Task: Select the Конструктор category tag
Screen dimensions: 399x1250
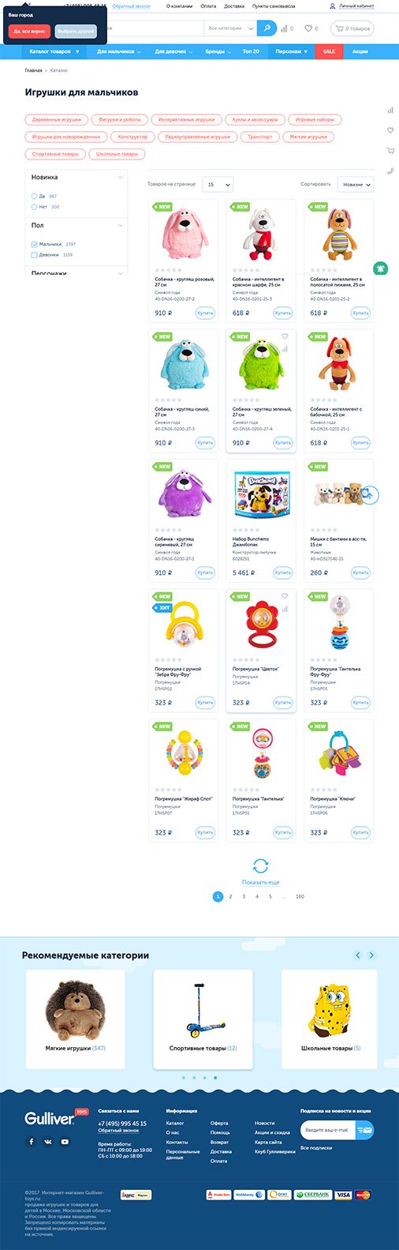Action: coord(132,137)
